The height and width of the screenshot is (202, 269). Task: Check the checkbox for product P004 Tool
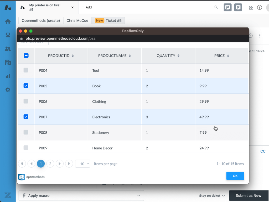(x=26, y=70)
